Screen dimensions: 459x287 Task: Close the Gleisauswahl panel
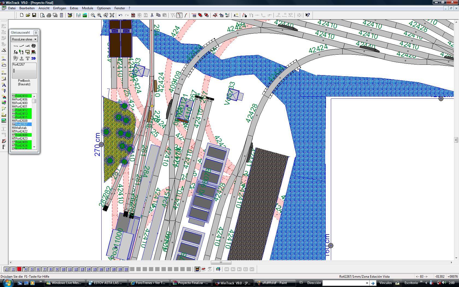point(36,33)
